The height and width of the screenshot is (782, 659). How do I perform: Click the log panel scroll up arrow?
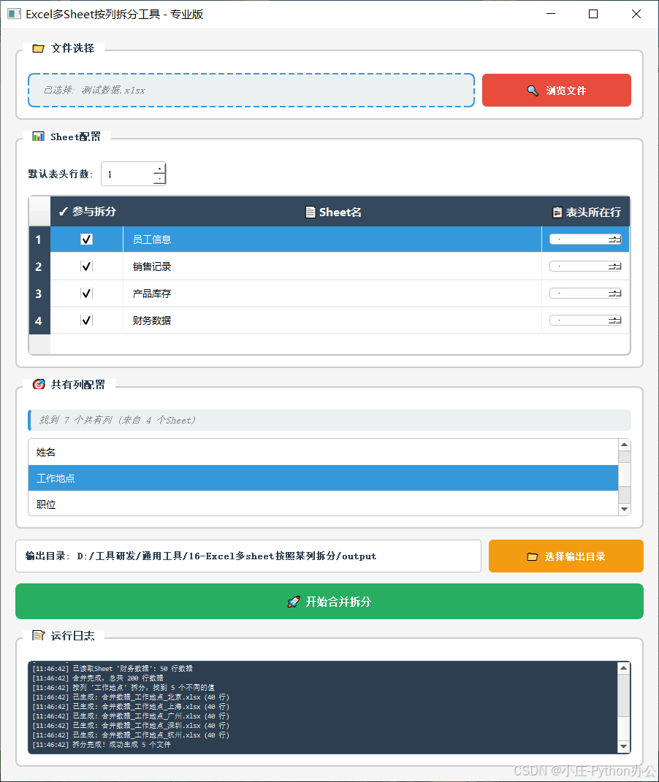pyautogui.click(x=624, y=667)
